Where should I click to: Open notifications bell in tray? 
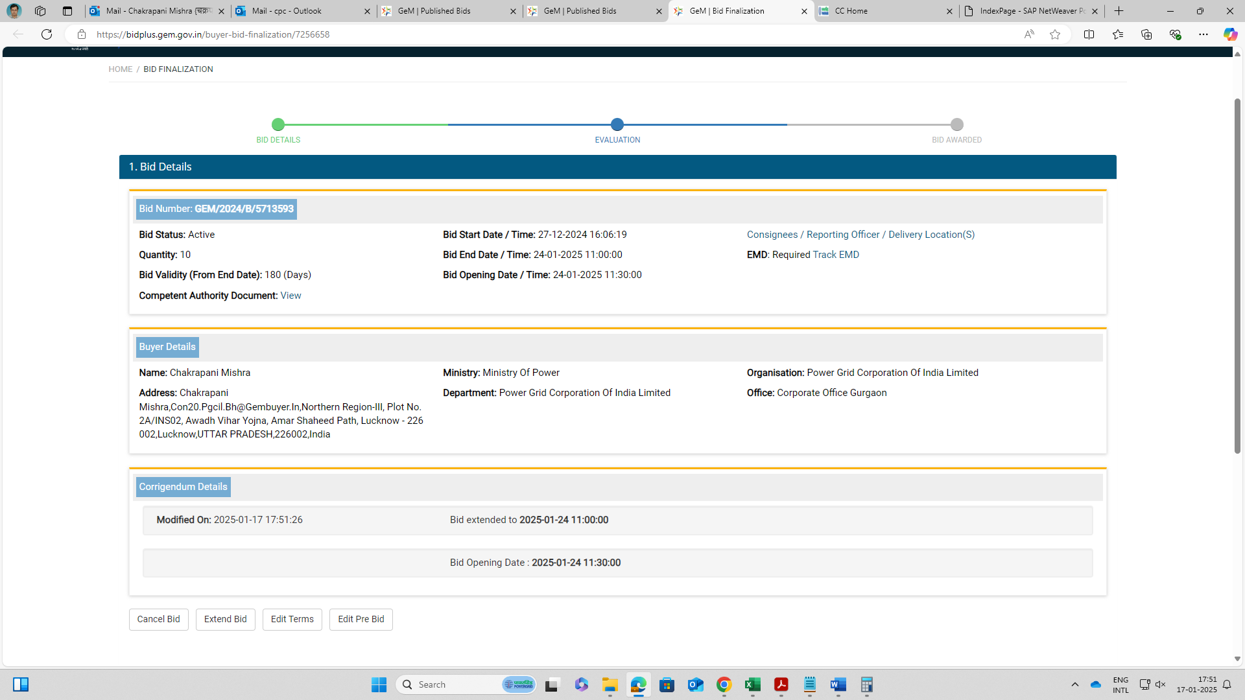(x=1227, y=684)
